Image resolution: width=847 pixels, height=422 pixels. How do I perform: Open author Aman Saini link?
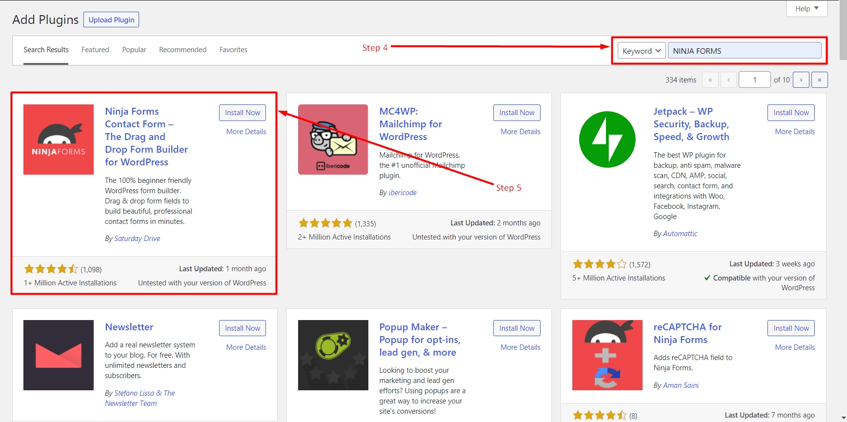pyautogui.click(x=681, y=385)
